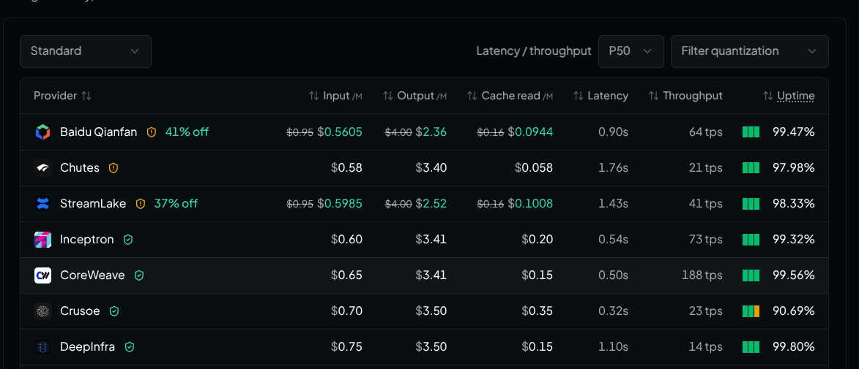Click the sort arrows beside Cache read header
Screen dimensions: 859x369
click(x=472, y=96)
